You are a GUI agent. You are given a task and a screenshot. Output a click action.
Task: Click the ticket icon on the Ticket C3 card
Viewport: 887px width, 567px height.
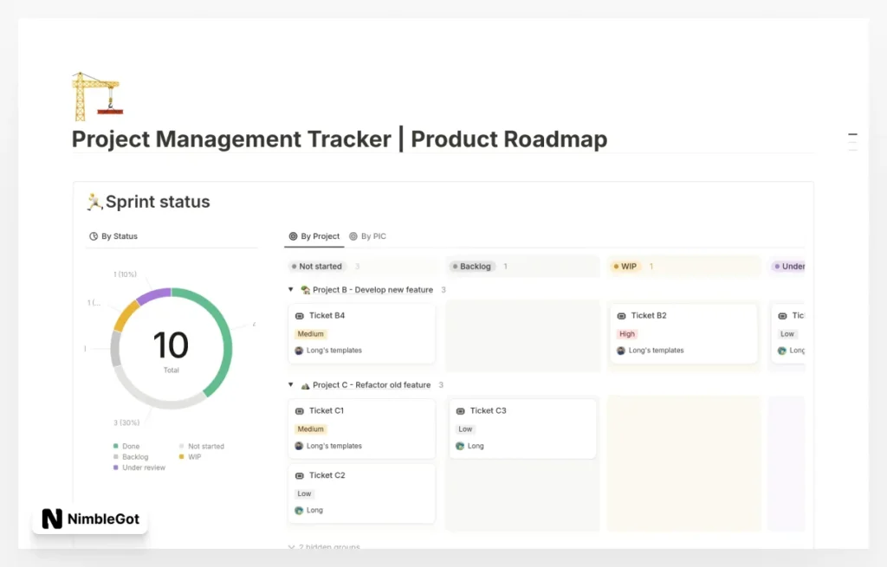(x=461, y=410)
